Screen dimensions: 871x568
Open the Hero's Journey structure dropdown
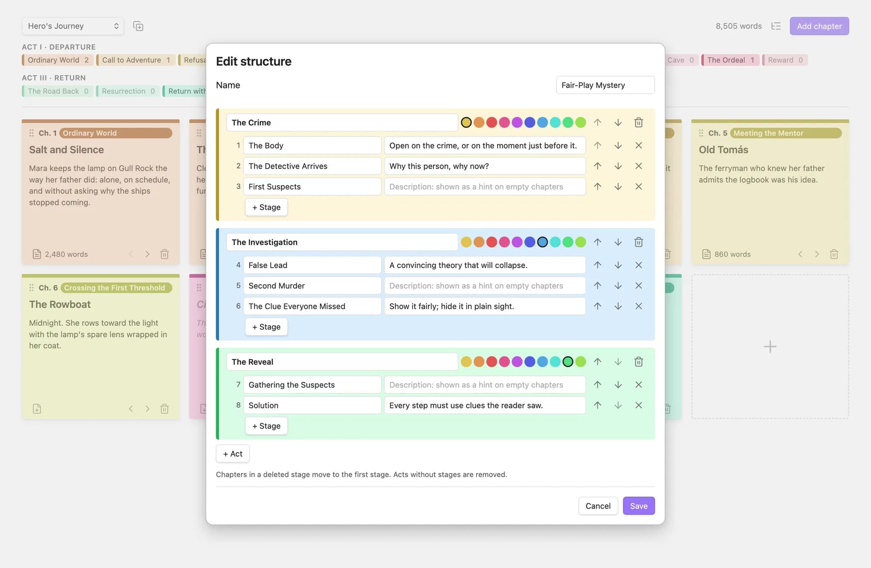point(73,26)
